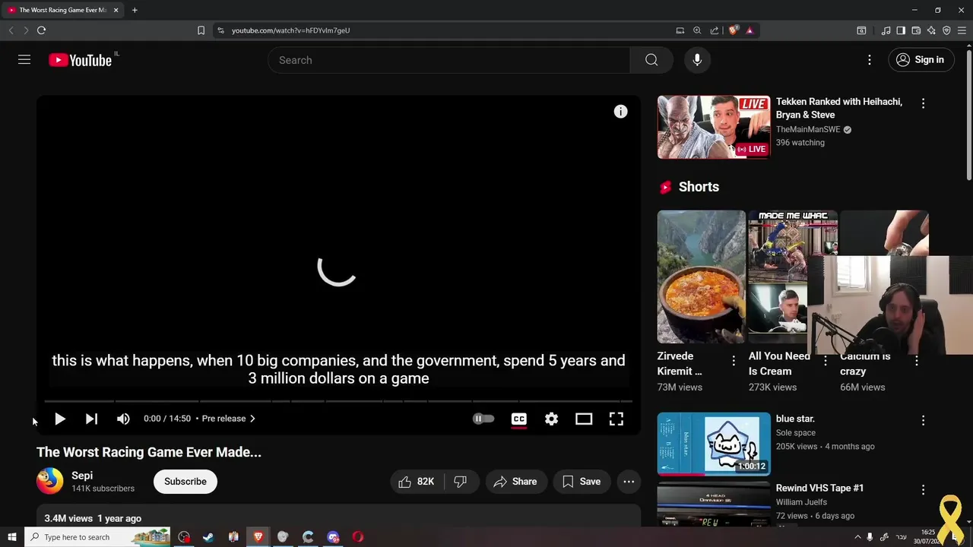The height and width of the screenshot is (547, 973).
Task: Open options for All You Need Is Cream
Action: coord(825,361)
